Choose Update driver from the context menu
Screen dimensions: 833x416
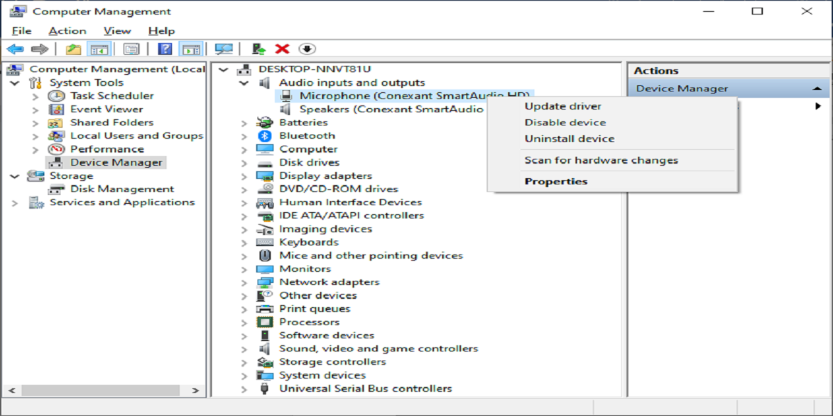pyautogui.click(x=562, y=106)
